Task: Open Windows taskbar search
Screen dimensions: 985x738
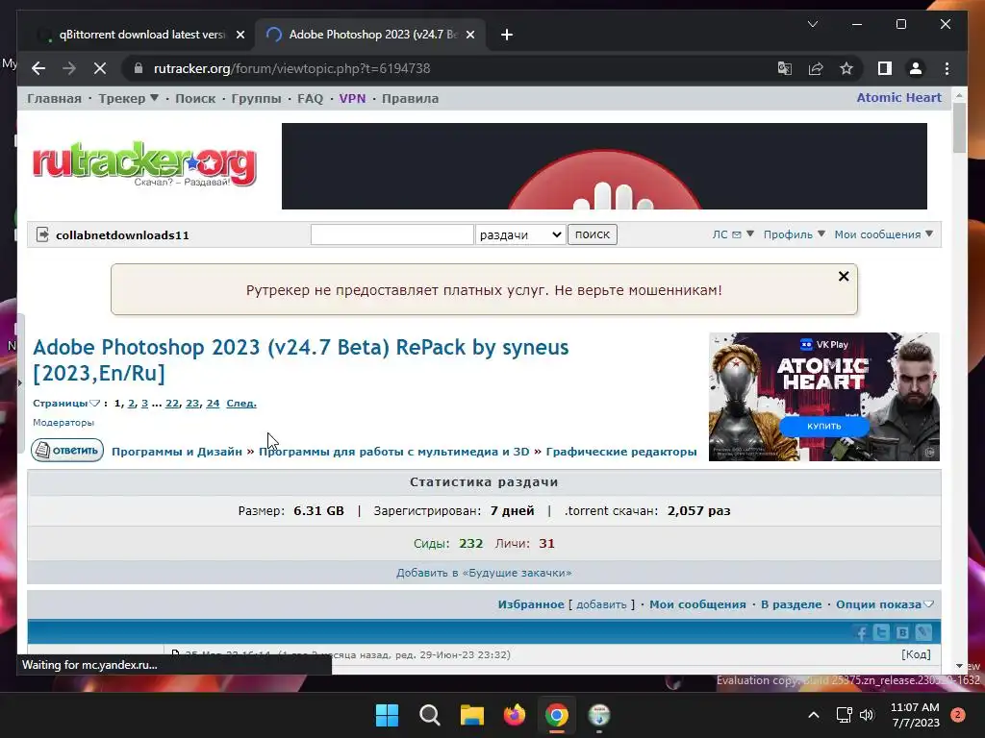Action: click(430, 715)
